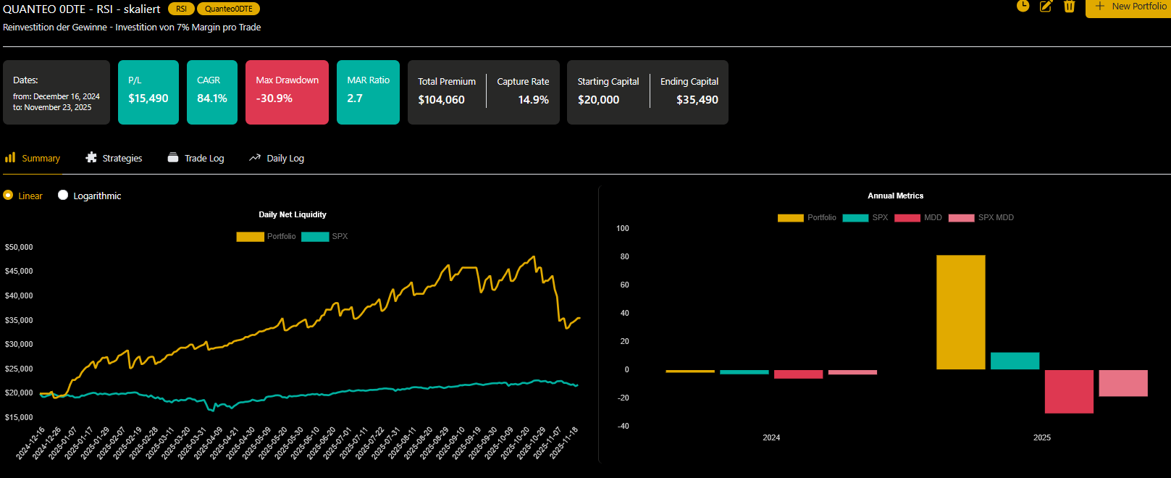Viewport: 1171px width, 478px height.
Task: Click the 2025 Portfolio yellow bar
Action: (x=960, y=312)
